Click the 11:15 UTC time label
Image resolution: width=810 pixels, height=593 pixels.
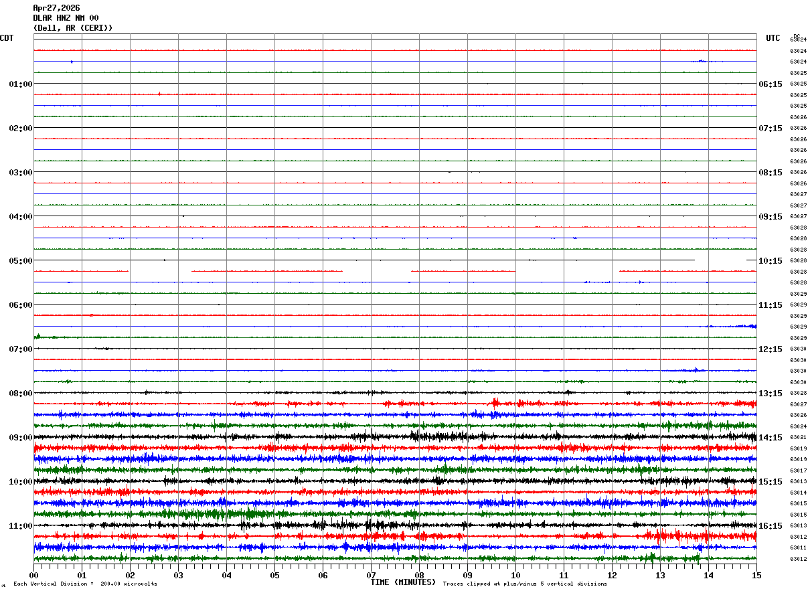[771, 305]
